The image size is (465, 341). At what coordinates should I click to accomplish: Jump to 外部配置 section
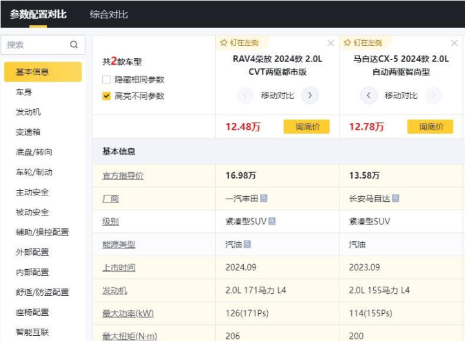pos(32,252)
